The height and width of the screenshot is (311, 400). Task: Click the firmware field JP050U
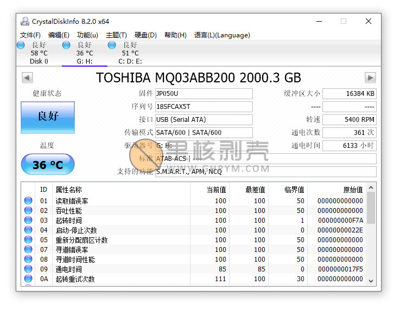click(x=204, y=94)
